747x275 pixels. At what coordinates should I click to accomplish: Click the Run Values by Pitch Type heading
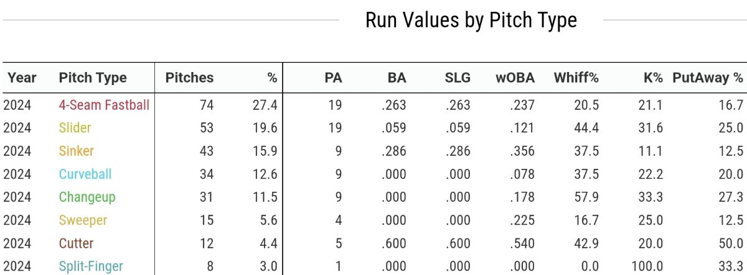471,20
